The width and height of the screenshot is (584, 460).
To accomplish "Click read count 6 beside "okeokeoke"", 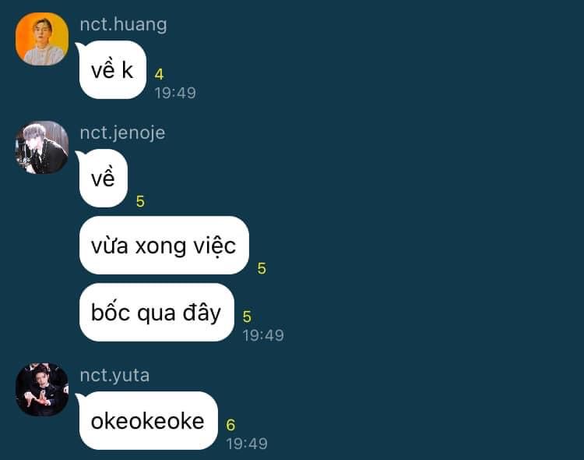I will 230,425.
